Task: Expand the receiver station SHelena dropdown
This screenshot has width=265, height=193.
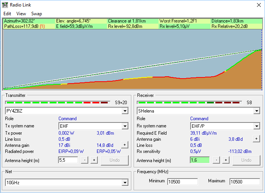Action: pyautogui.click(x=257, y=111)
